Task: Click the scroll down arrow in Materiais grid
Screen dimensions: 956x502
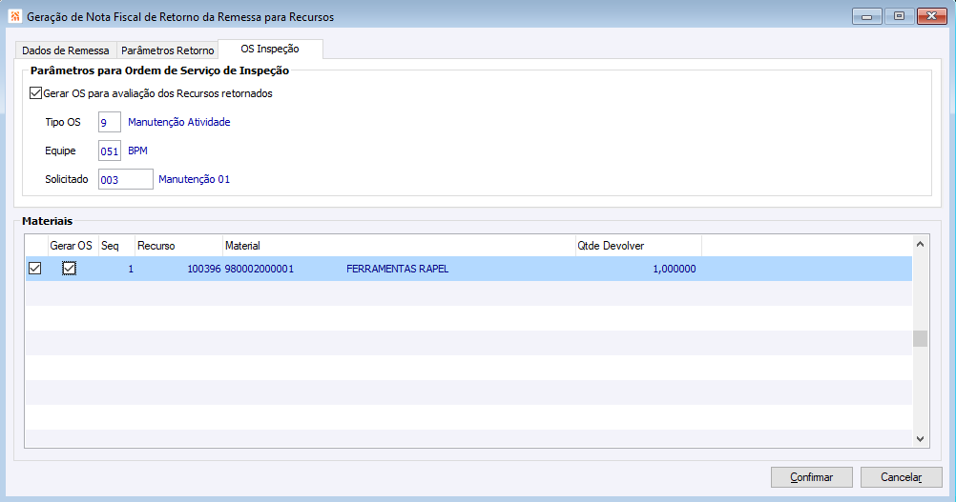Action: pyautogui.click(x=920, y=439)
